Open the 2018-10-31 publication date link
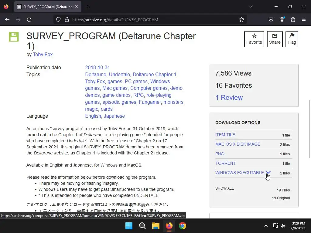The image size is (311, 233). pyautogui.click(x=97, y=68)
